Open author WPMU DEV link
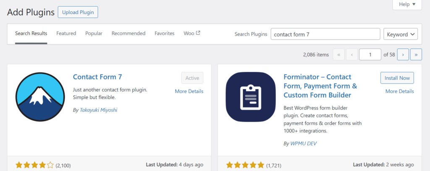The height and width of the screenshot is (171, 430). coord(304,143)
